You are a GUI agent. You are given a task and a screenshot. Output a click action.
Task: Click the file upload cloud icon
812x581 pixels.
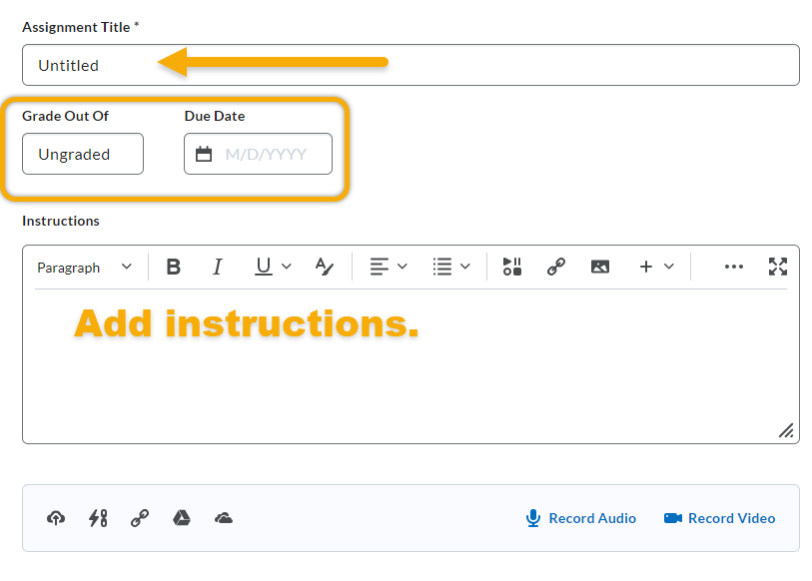pos(56,518)
